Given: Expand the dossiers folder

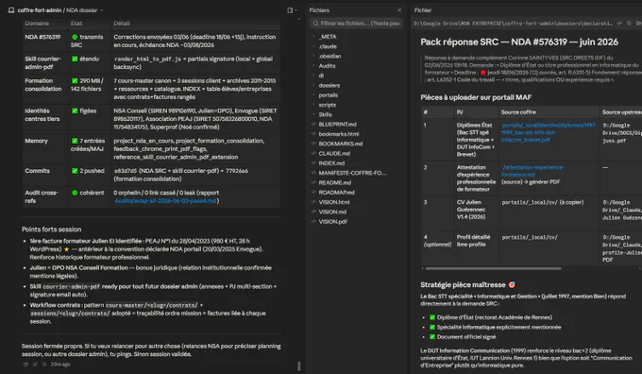Looking at the screenshot, I should (x=313, y=85).
